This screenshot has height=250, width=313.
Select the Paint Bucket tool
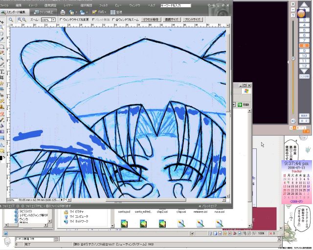2,126
